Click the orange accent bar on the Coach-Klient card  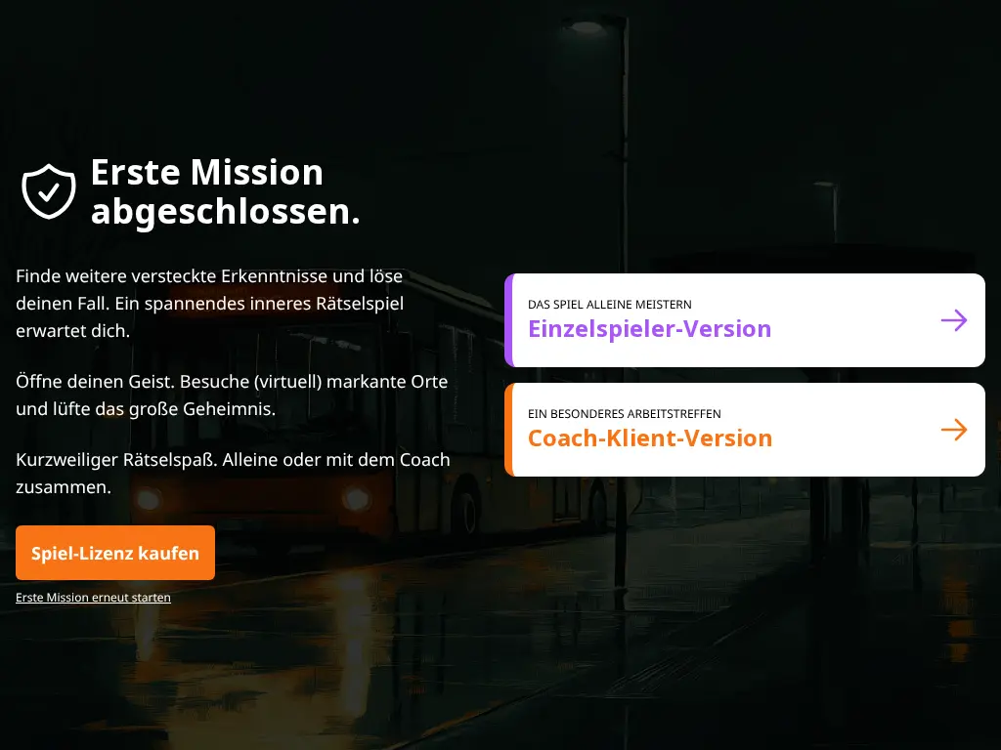click(x=509, y=430)
